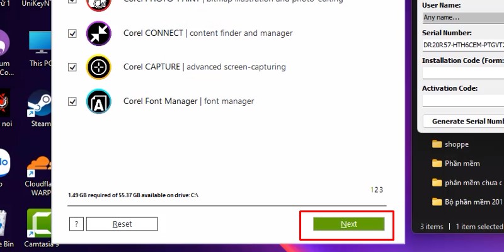Click the Corel CONNECT application icon
The width and height of the screenshot is (504, 252).
tap(98, 33)
